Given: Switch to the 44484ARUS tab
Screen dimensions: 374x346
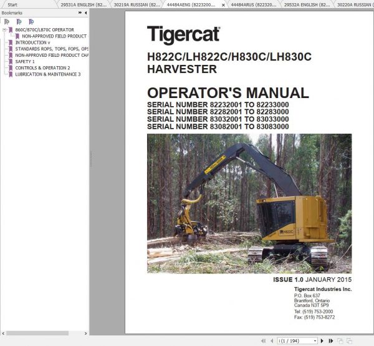Looking at the screenshot, I should [x=253, y=4].
